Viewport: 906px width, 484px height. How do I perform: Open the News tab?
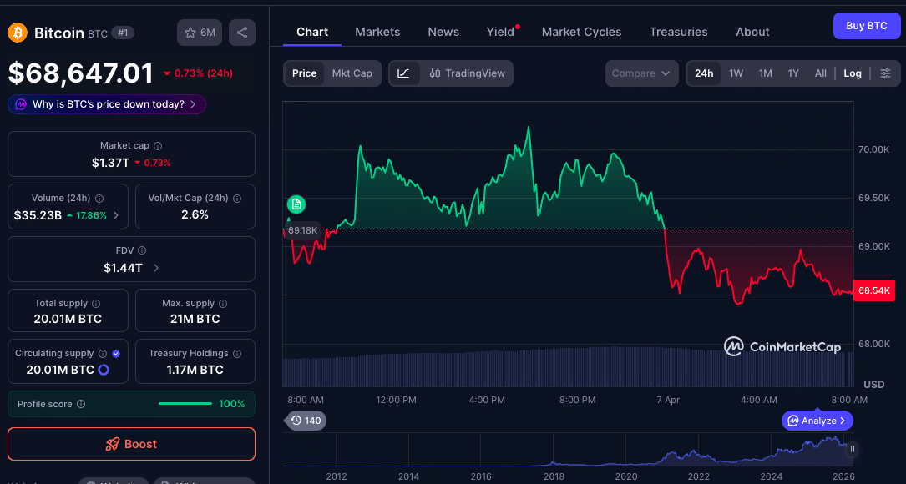coord(443,32)
